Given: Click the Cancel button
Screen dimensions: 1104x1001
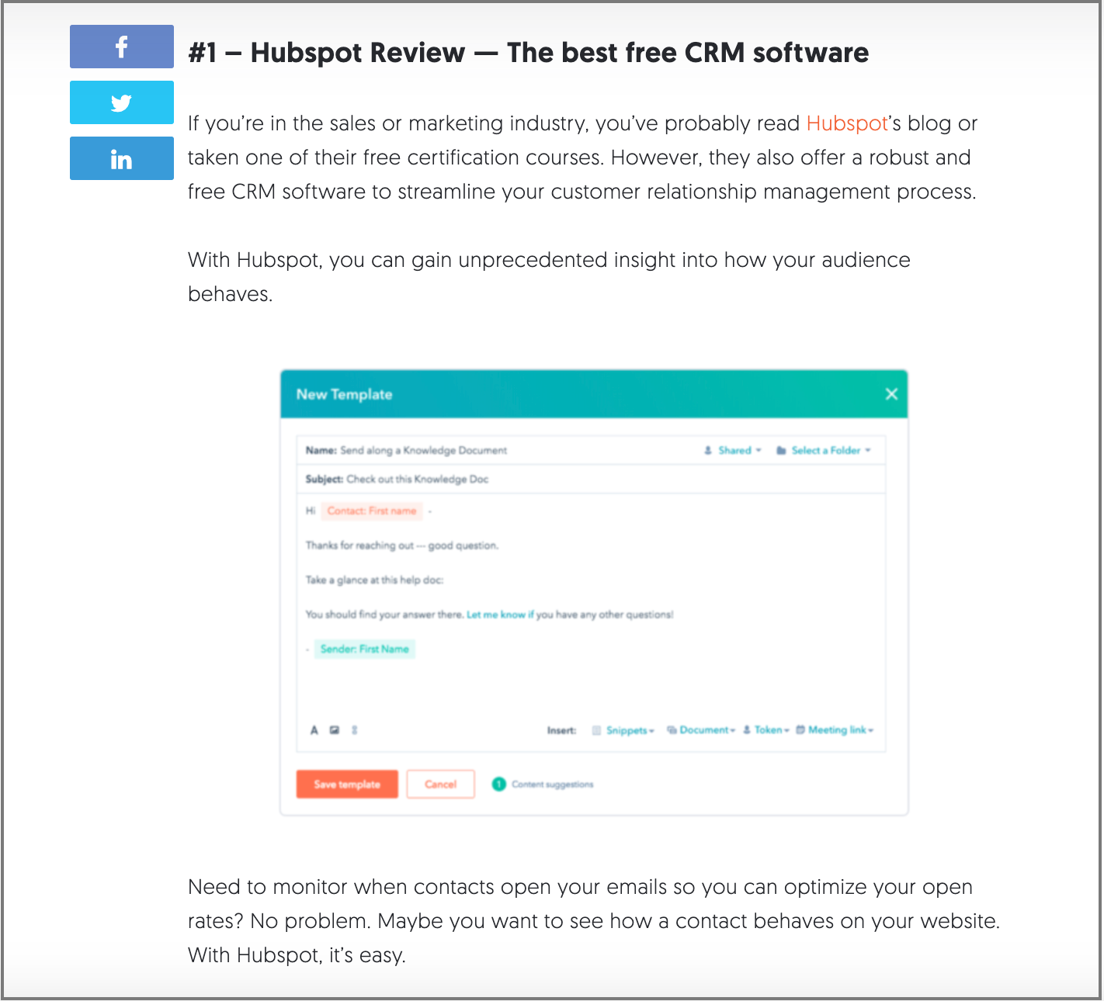Looking at the screenshot, I should point(440,785).
